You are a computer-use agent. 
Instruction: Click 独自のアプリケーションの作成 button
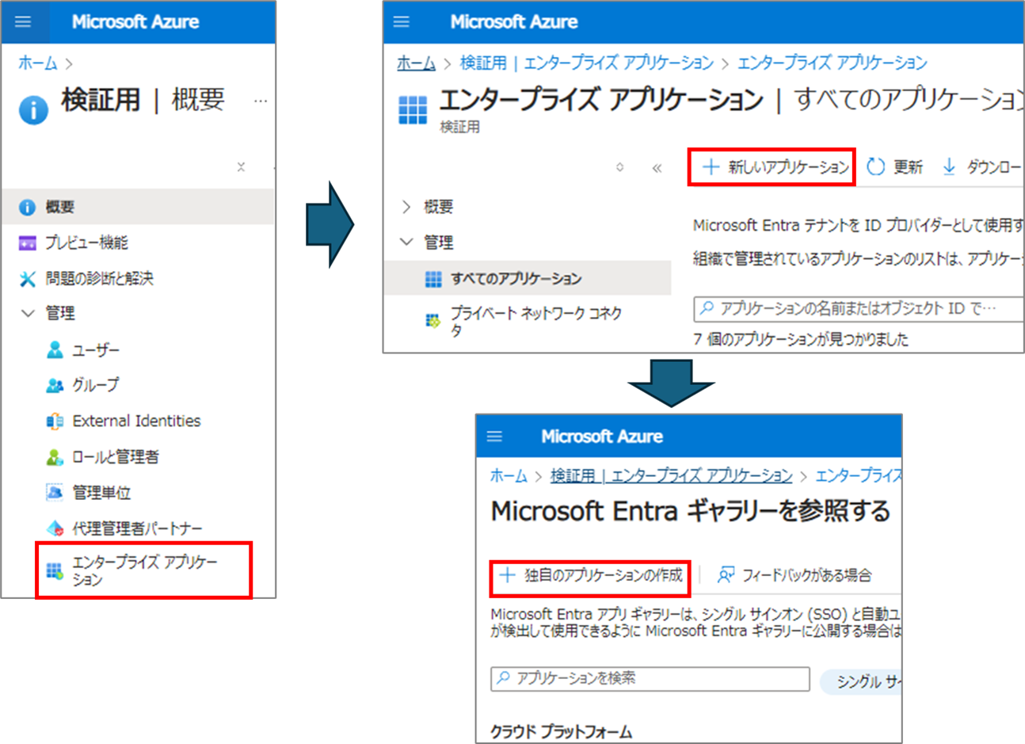point(590,575)
